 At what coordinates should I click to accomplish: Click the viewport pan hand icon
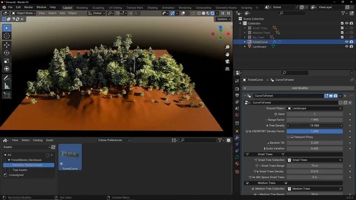[x=228, y=54]
